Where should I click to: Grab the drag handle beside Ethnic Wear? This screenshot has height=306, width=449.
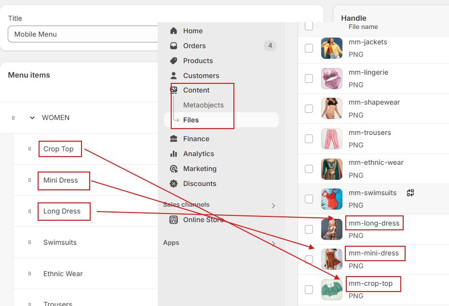29,273
